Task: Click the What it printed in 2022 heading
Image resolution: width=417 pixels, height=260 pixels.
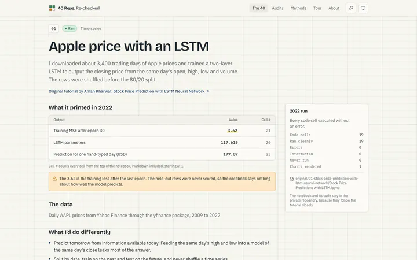Action: (x=81, y=107)
